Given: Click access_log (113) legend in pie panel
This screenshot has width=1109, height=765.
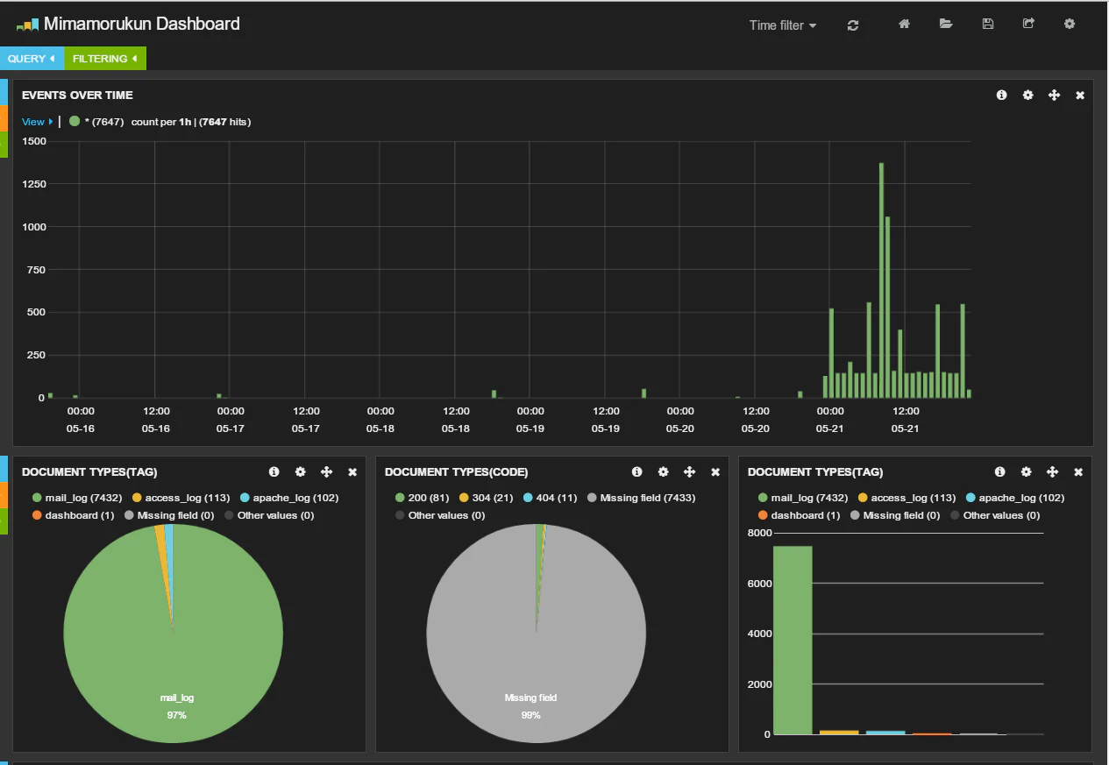Looking at the screenshot, I should pos(181,498).
